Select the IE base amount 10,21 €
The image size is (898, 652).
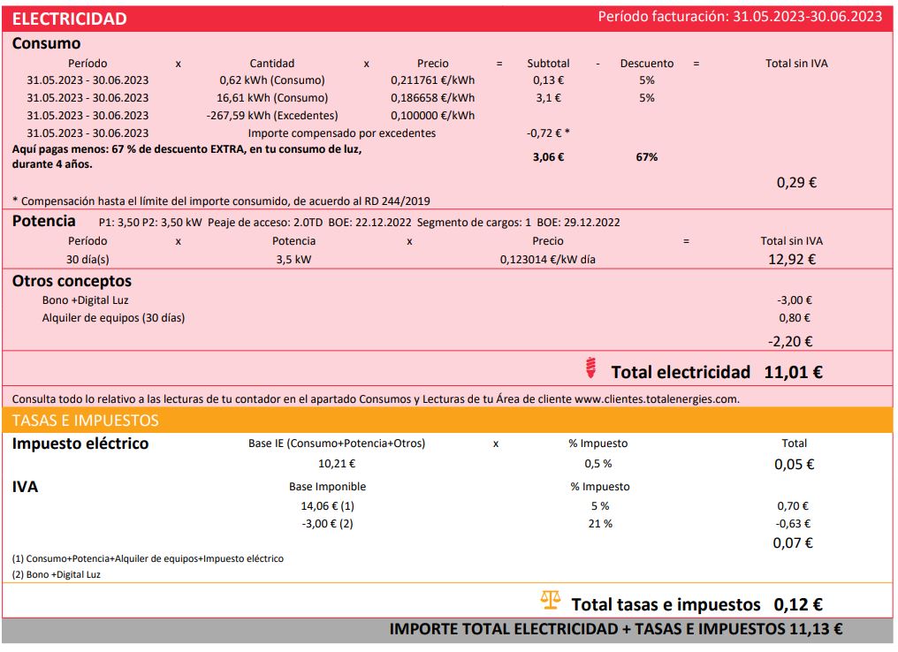pyautogui.click(x=337, y=464)
